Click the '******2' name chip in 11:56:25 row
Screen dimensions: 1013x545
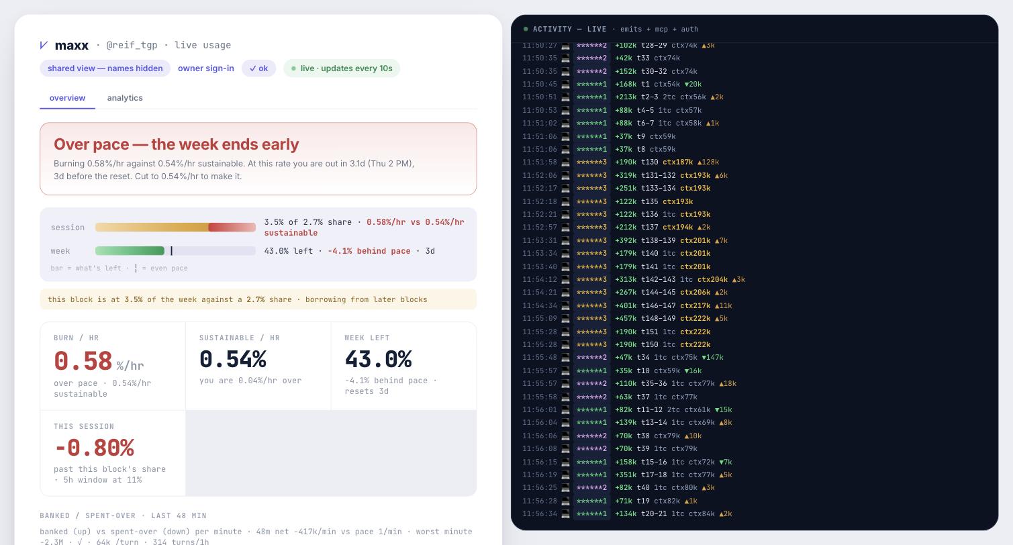pyautogui.click(x=591, y=488)
